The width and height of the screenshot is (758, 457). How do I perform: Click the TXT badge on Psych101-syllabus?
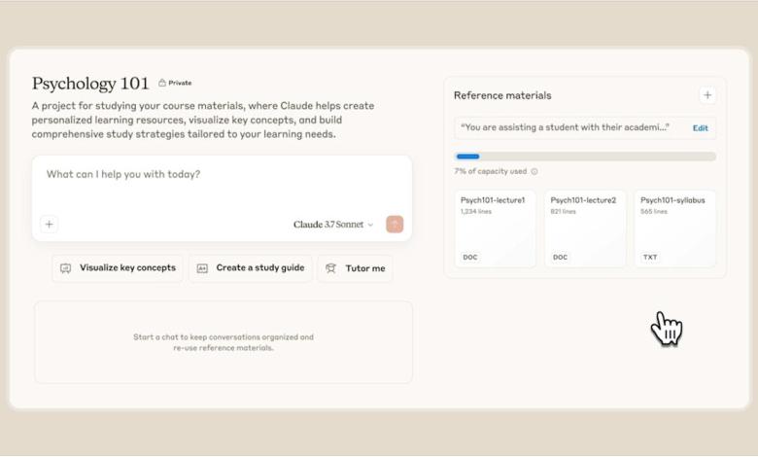click(x=650, y=258)
